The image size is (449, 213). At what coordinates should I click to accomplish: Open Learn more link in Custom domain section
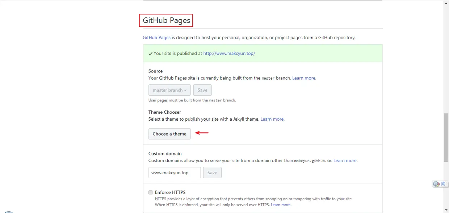click(345, 160)
